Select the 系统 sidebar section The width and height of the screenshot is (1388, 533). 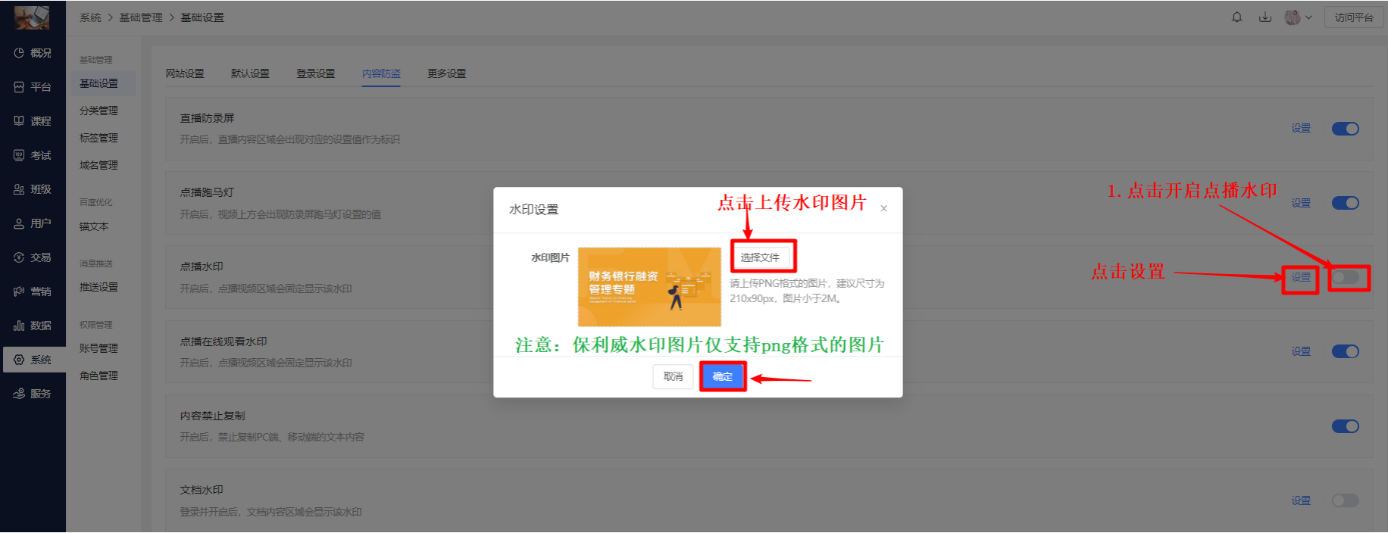[x=33, y=360]
